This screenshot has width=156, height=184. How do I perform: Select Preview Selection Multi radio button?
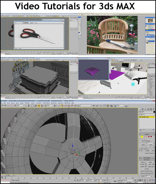click(151, 151)
